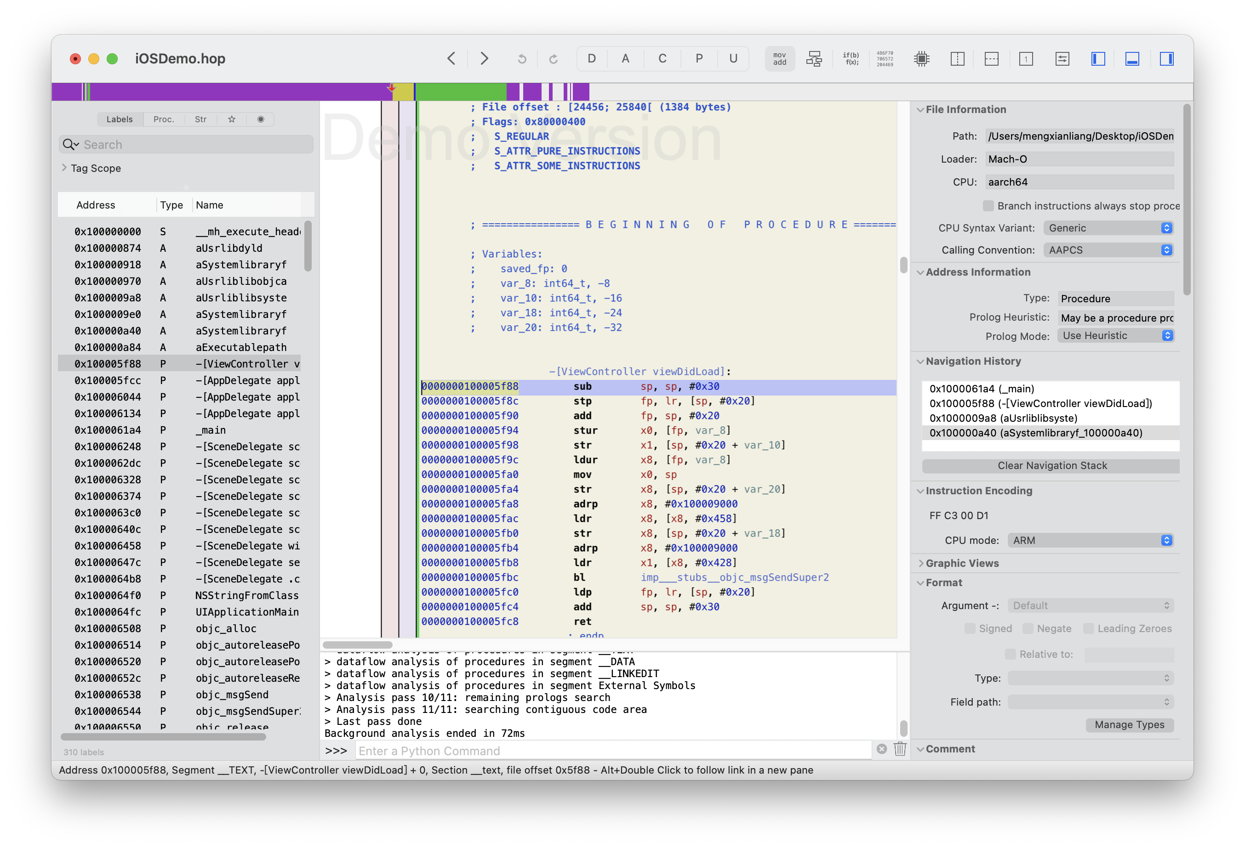
Task: Clear console with the trash icon
Action: tap(900, 750)
